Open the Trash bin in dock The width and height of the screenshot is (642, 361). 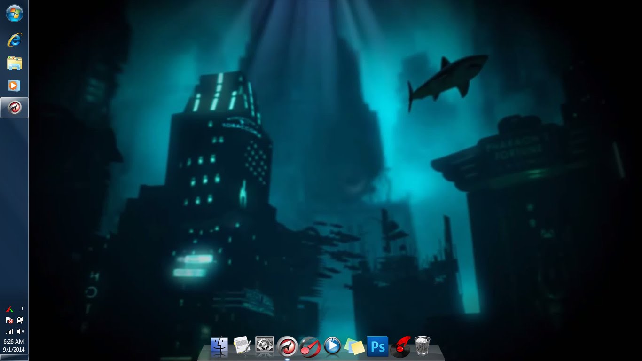422,346
